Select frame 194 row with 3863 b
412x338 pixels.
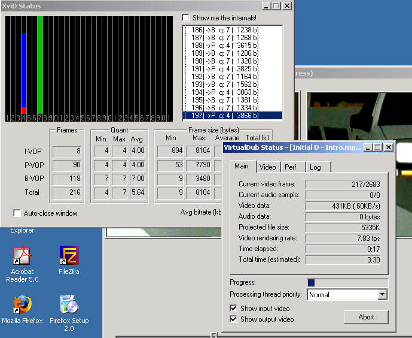(232, 92)
